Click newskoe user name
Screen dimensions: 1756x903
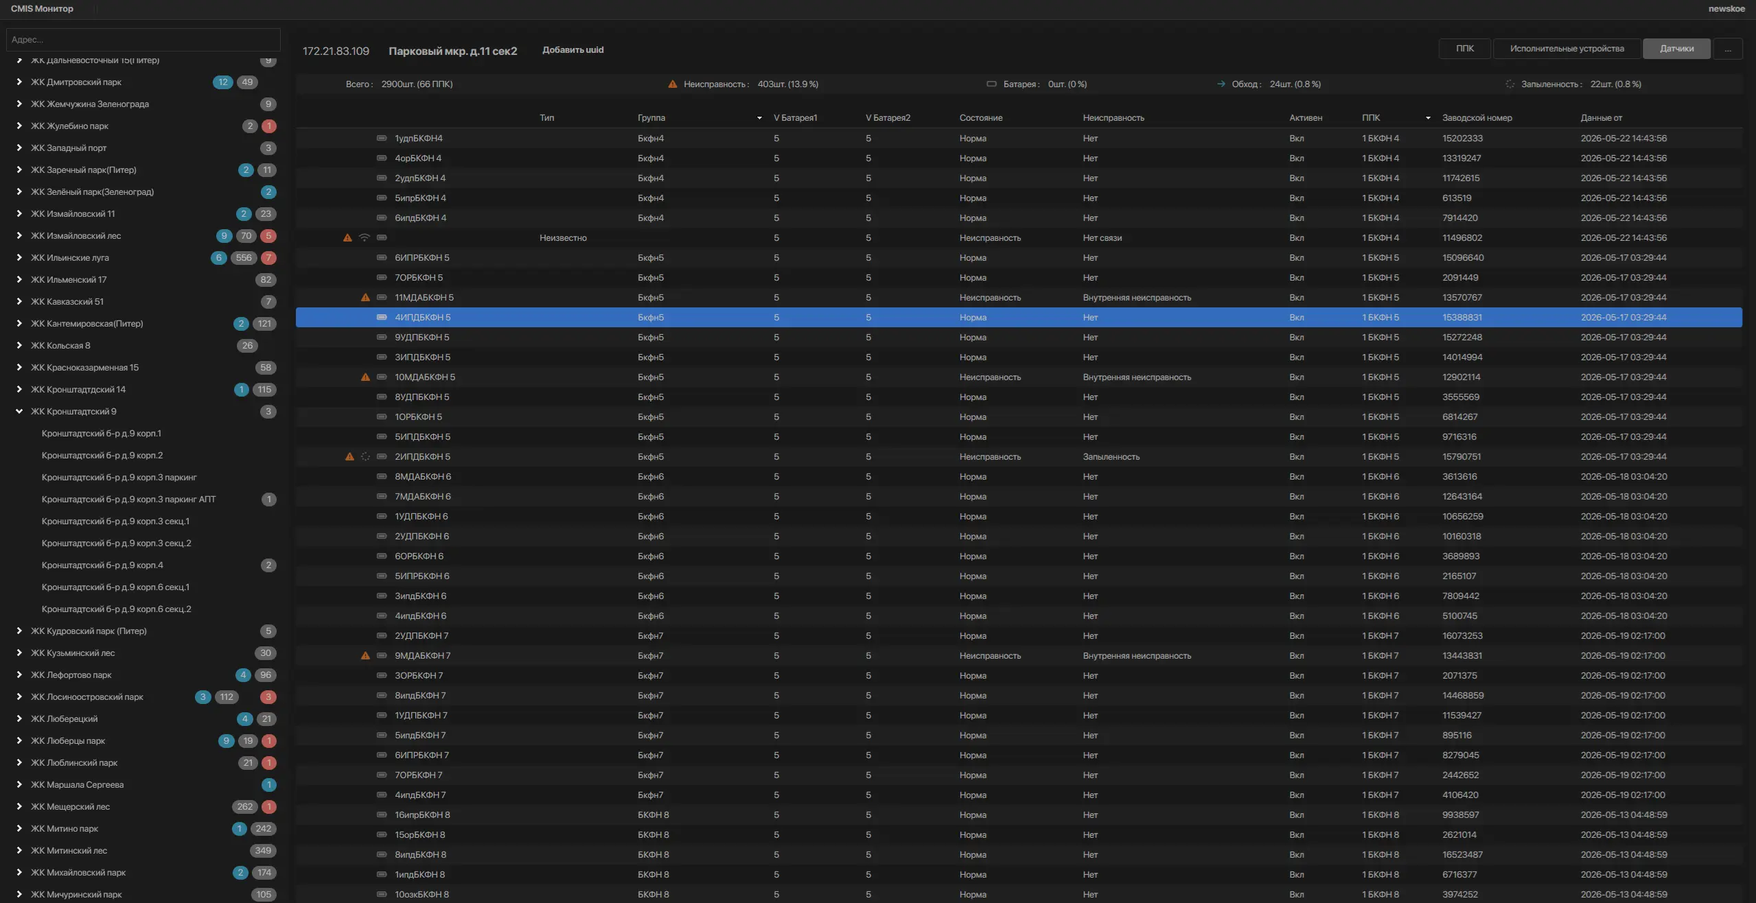[1726, 9]
